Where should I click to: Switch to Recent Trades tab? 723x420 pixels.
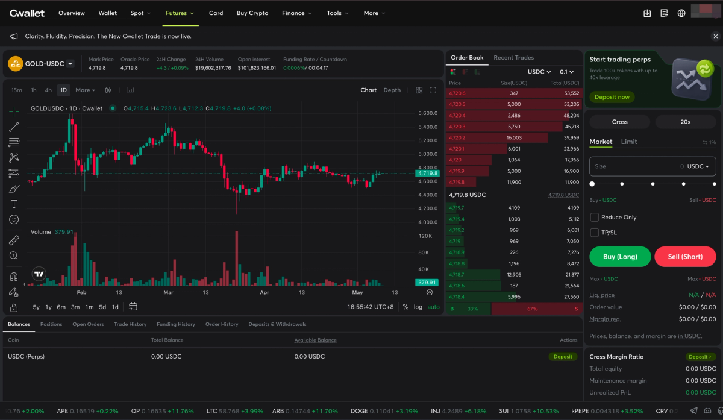coord(513,58)
